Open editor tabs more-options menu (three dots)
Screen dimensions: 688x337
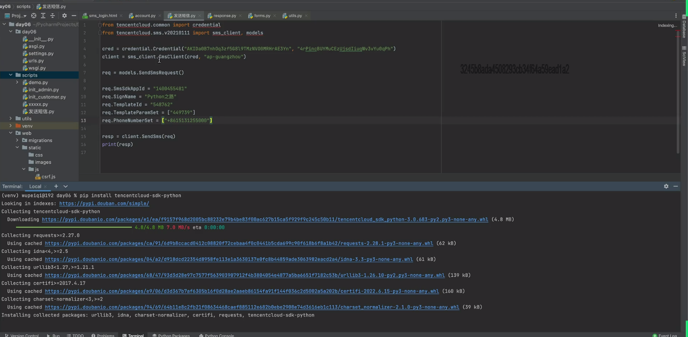(676, 16)
